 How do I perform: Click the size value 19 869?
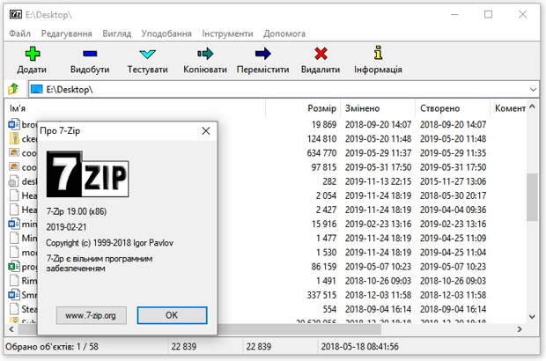324,124
